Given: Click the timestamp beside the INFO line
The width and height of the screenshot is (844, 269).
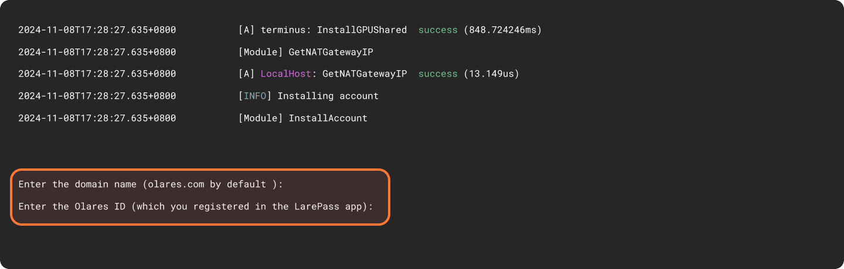Looking at the screenshot, I should click(x=97, y=96).
